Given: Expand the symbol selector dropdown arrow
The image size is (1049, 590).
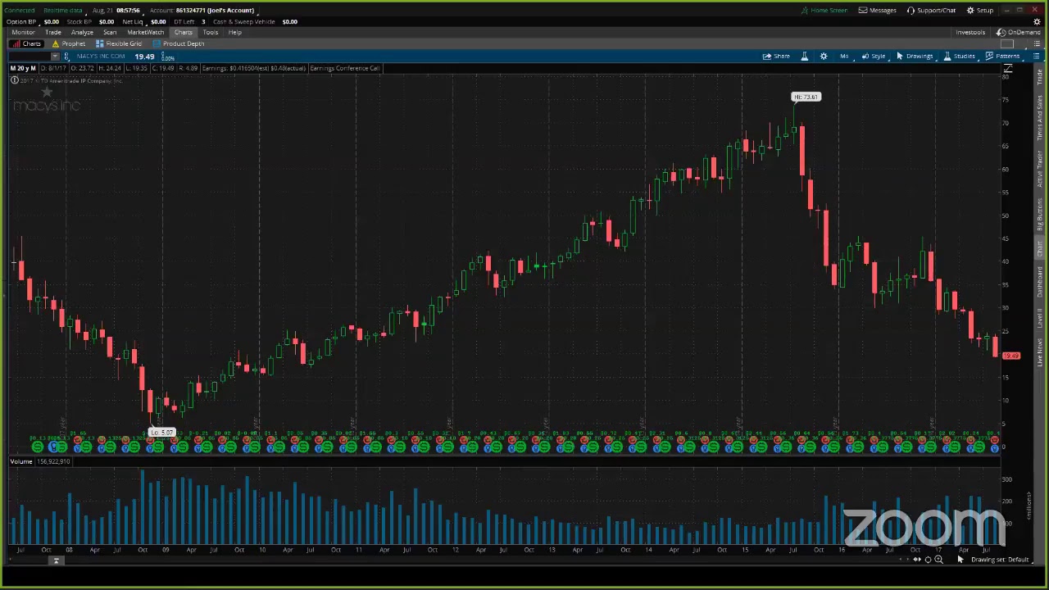Looking at the screenshot, I should coord(55,57).
